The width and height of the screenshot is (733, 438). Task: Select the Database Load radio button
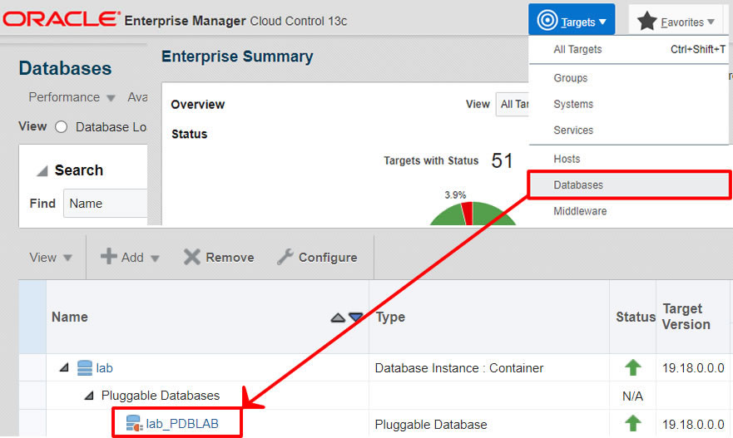pyautogui.click(x=62, y=127)
